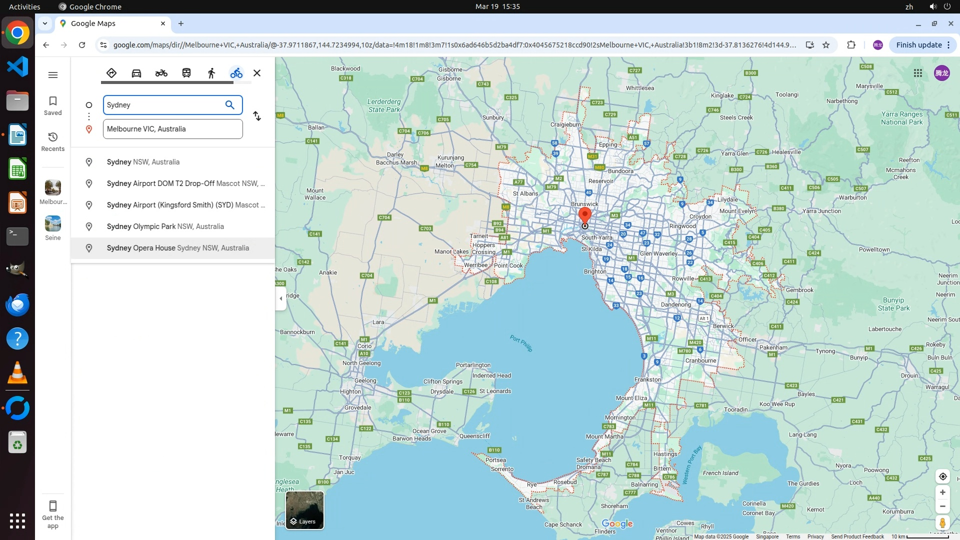This screenshot has height=540, width=960.
Task: Open the hamburger main menu
Action: click(x=53, y=75)
